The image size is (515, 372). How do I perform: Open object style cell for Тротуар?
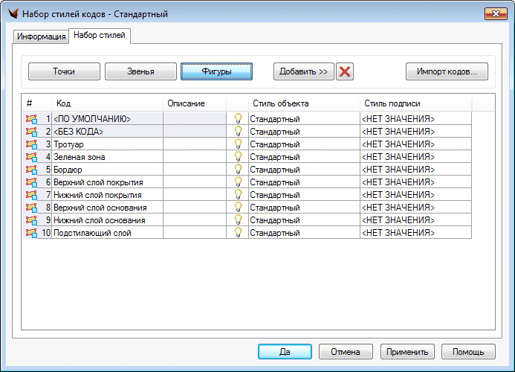click(303, 144)
